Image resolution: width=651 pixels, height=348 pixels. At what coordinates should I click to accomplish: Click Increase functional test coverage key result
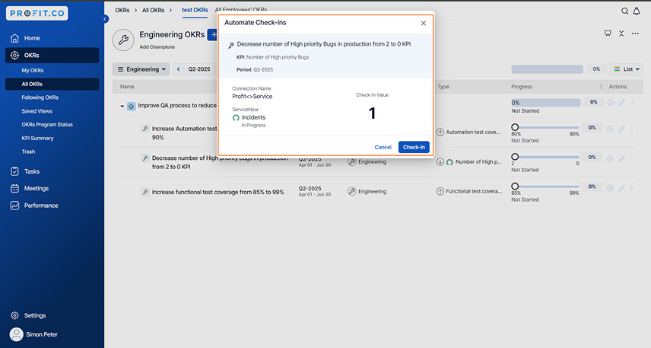coord(218,192)
